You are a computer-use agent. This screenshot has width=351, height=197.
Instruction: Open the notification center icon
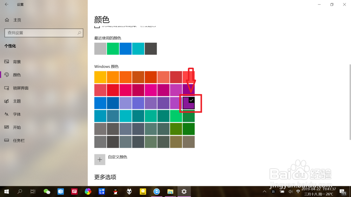[x=343, y=192]
